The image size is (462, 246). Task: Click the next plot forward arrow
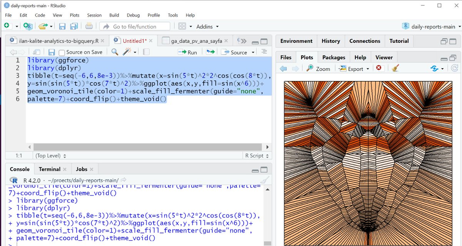(x=295, y=69)
